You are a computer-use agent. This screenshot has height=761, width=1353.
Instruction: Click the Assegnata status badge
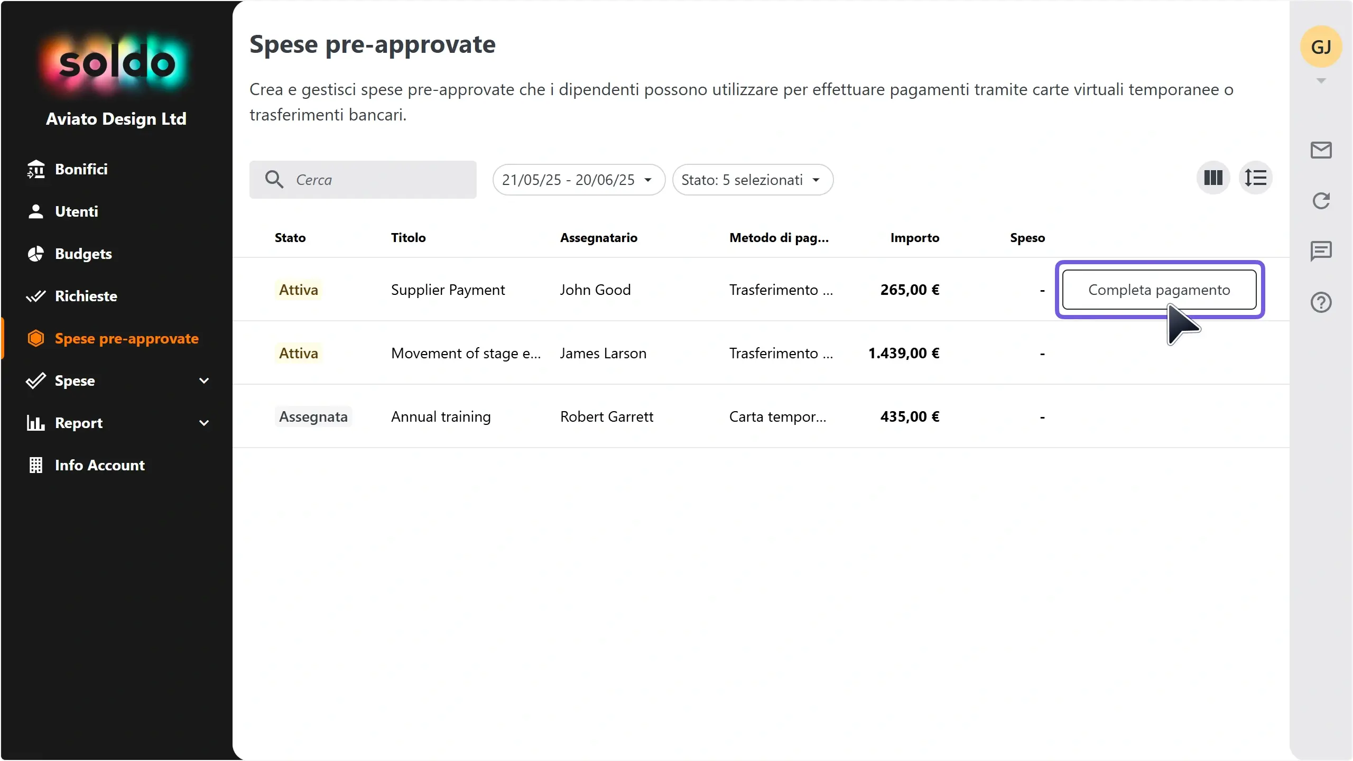(x=313, y=416)
